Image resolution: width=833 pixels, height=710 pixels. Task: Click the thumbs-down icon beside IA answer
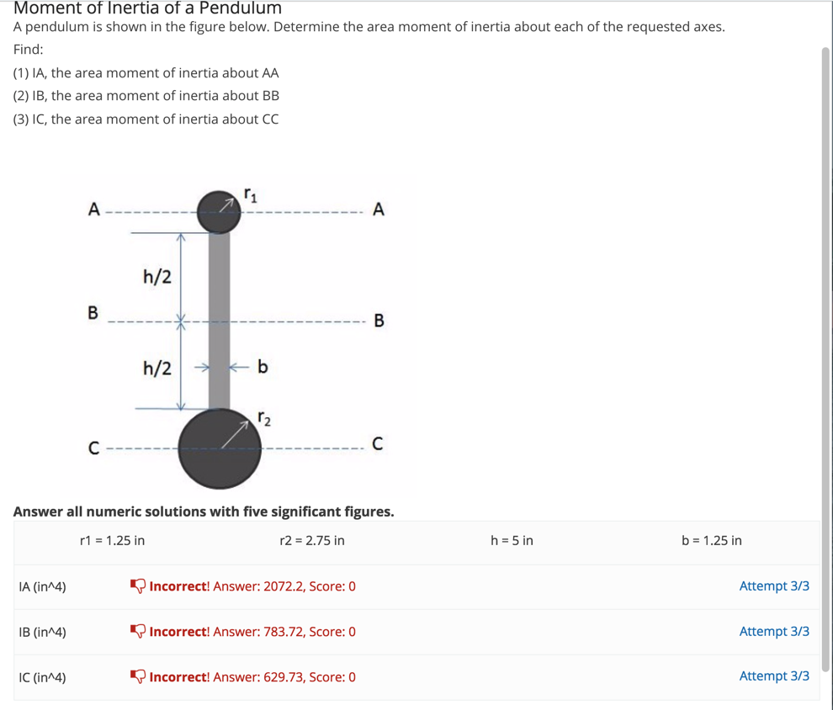[137, 585]
